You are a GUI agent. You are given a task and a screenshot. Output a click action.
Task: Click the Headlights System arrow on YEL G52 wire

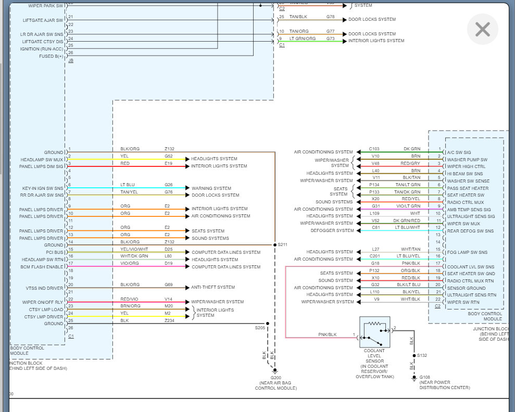187,159
